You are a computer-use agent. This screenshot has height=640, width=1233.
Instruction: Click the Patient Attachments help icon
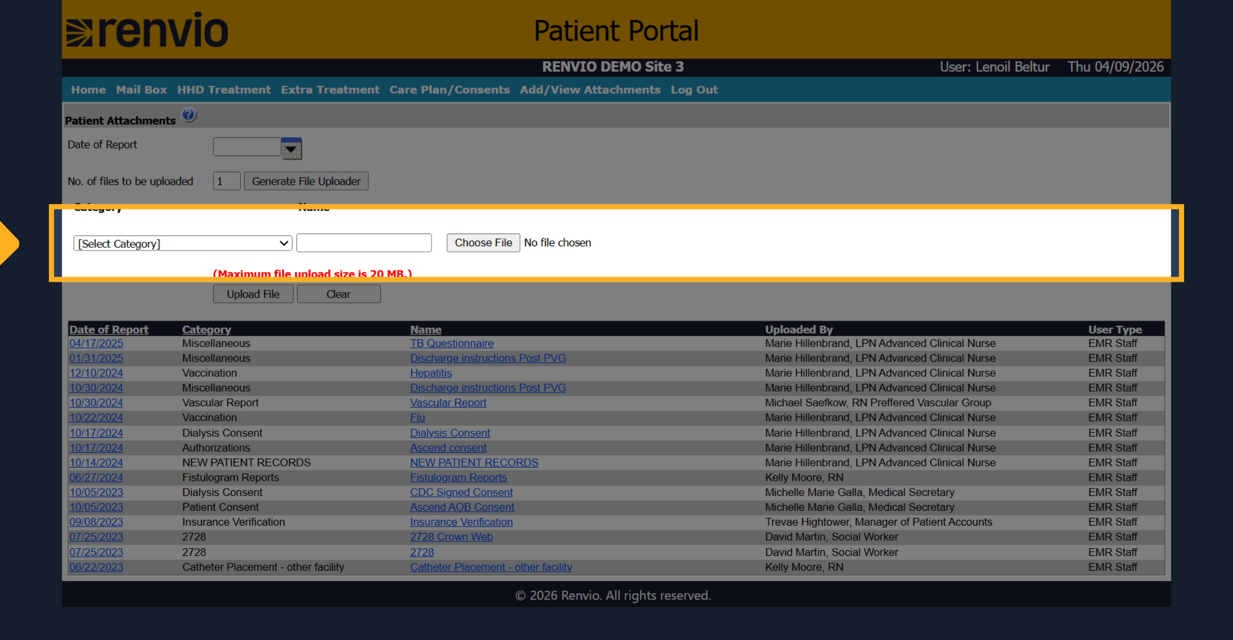(x=189, y=115)
